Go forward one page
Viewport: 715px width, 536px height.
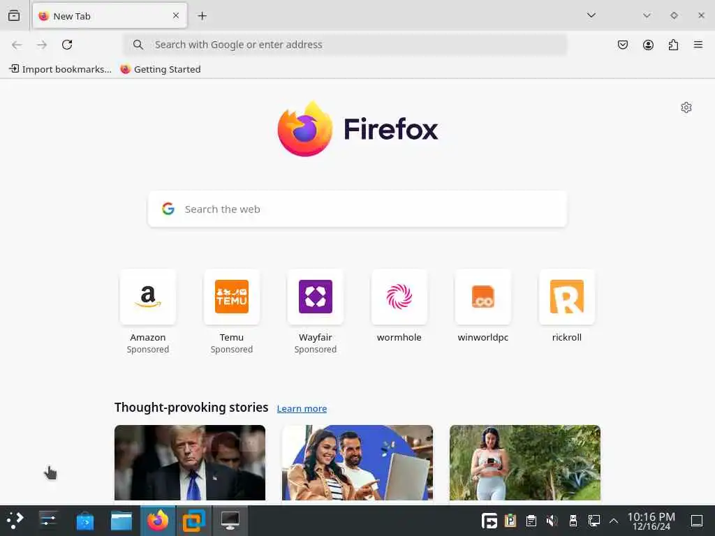pos(42,45)
